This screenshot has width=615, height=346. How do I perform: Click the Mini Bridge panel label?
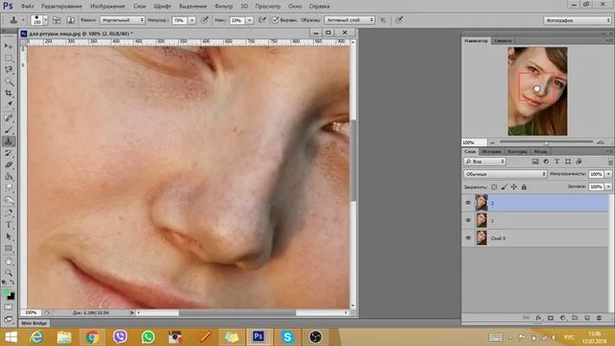pyautogui.click(x=35, y=323)
